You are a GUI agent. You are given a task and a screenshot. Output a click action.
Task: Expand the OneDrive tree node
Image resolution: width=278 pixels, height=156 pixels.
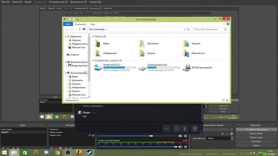(66, 55)
